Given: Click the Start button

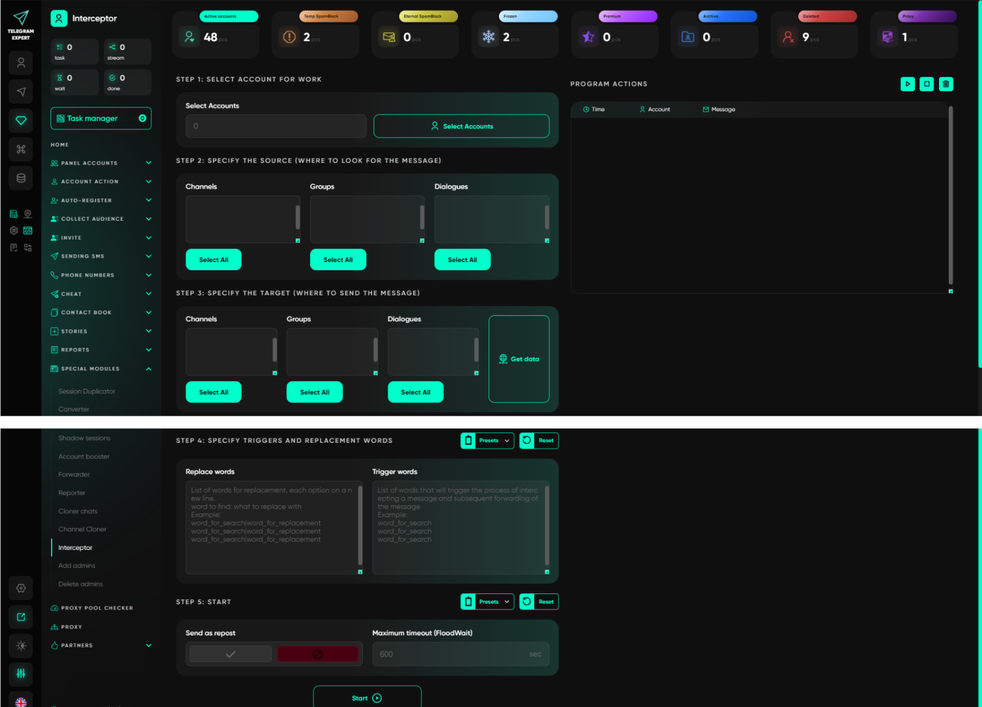Looking at the screenshot, I should pos(367,697).
